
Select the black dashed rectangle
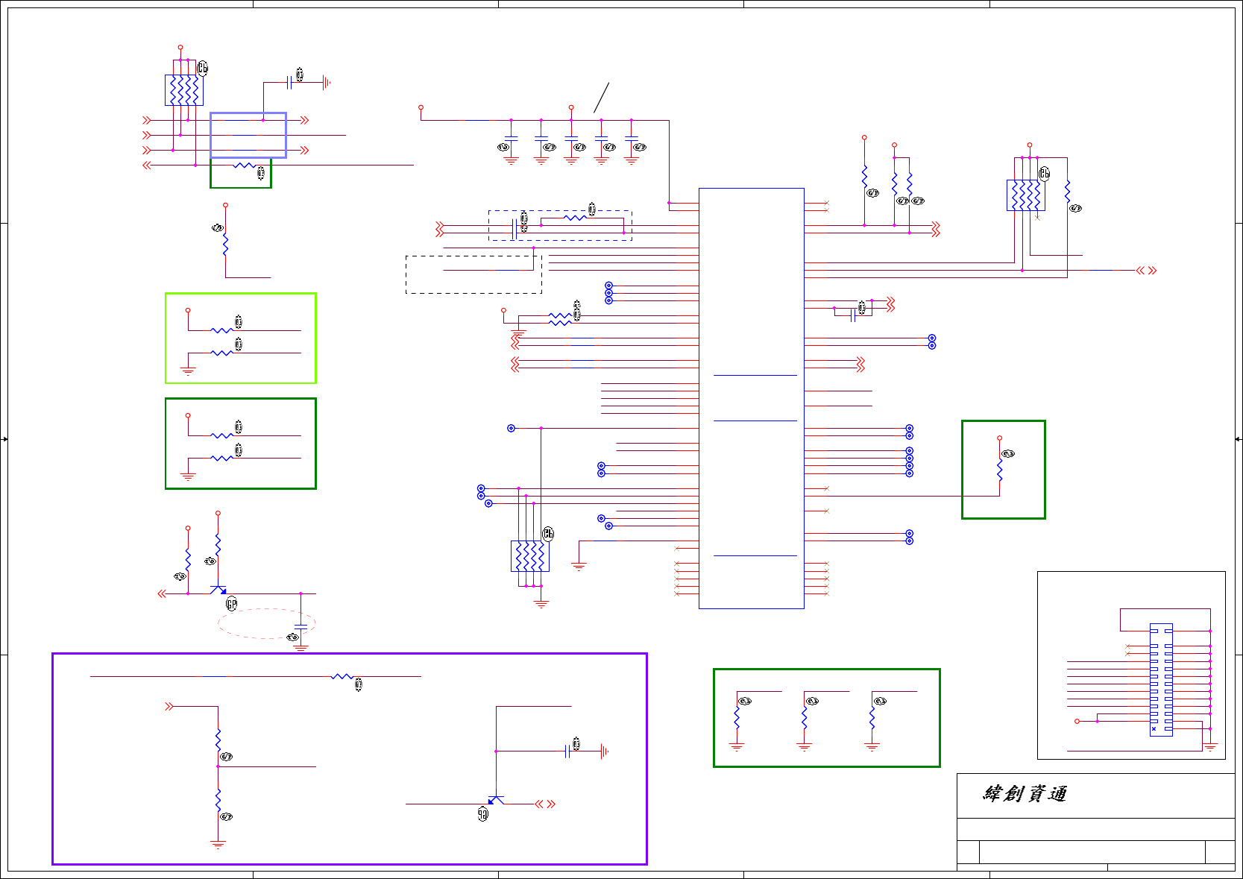point(473,274)
